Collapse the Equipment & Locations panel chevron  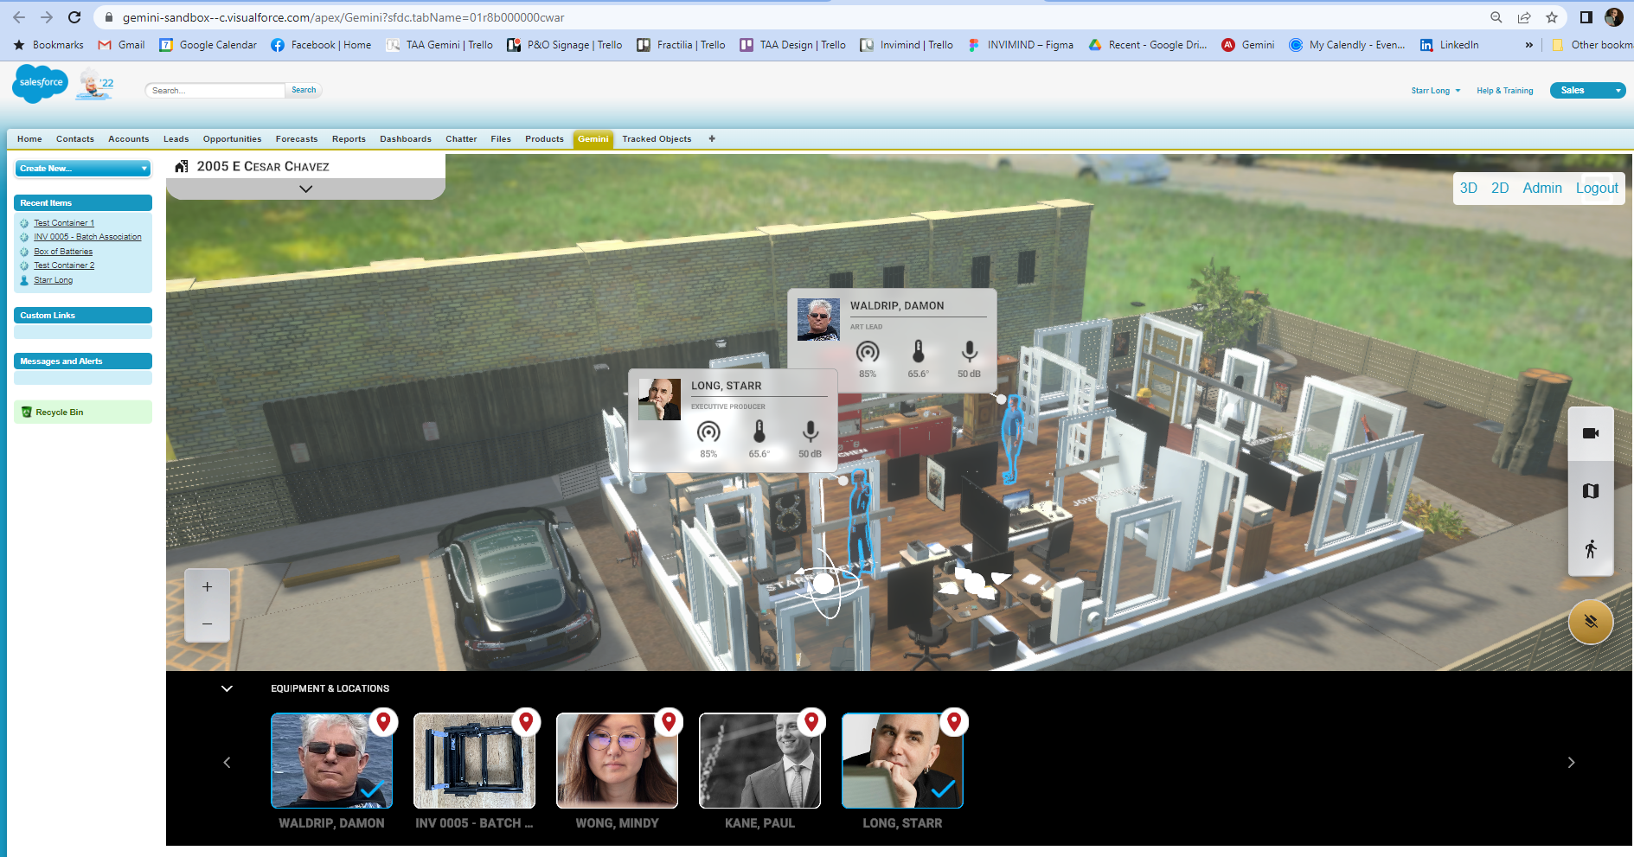(227, 688)
